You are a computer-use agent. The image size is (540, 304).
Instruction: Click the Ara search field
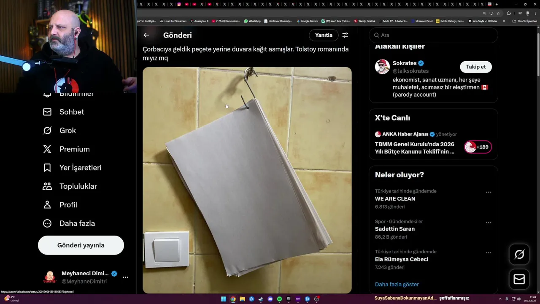coord(433,35)
